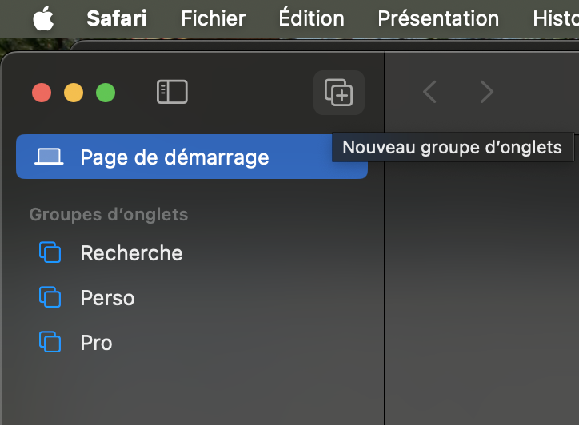Click the Groupes d'onglets section header
The image size is (579, 425).
coord(109,214)
